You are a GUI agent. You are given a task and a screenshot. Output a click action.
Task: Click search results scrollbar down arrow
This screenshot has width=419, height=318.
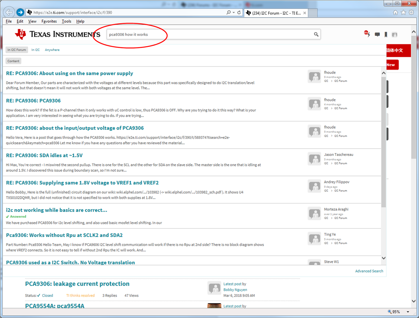(x=383, y=258)
